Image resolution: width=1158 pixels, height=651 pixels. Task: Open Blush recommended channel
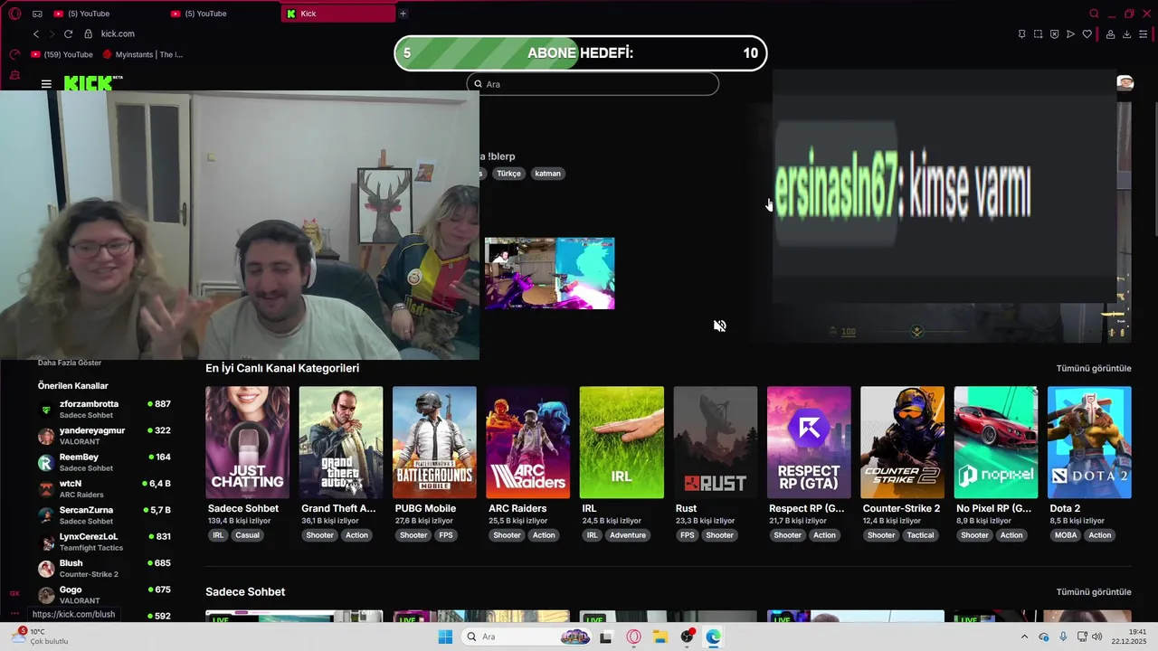point(104,568)
